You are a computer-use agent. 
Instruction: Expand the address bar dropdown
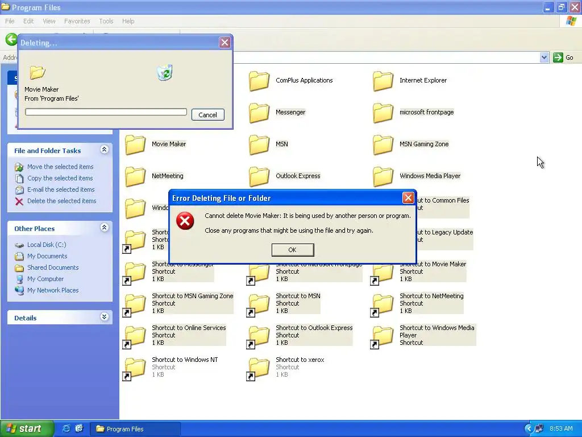point(544,57)
